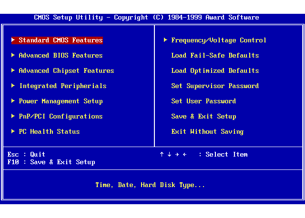Click arrow beside PC Health Status
The height and width of the screenshot is (218, 305).
click(13, 131)
